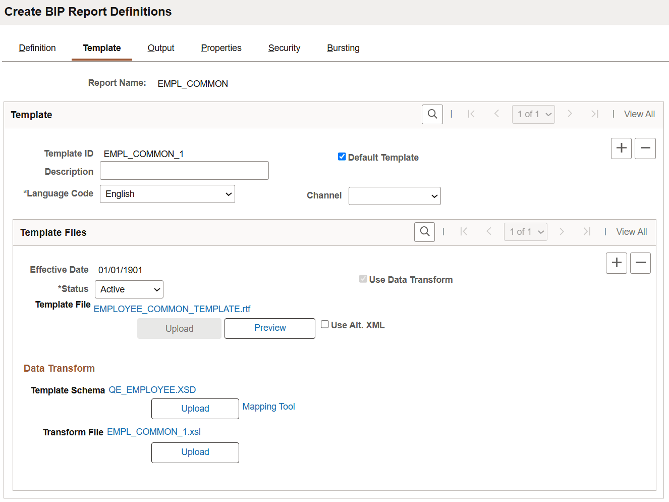Add a new Template row with plus icon
This screenshot has height=502, width=669.
621,148
